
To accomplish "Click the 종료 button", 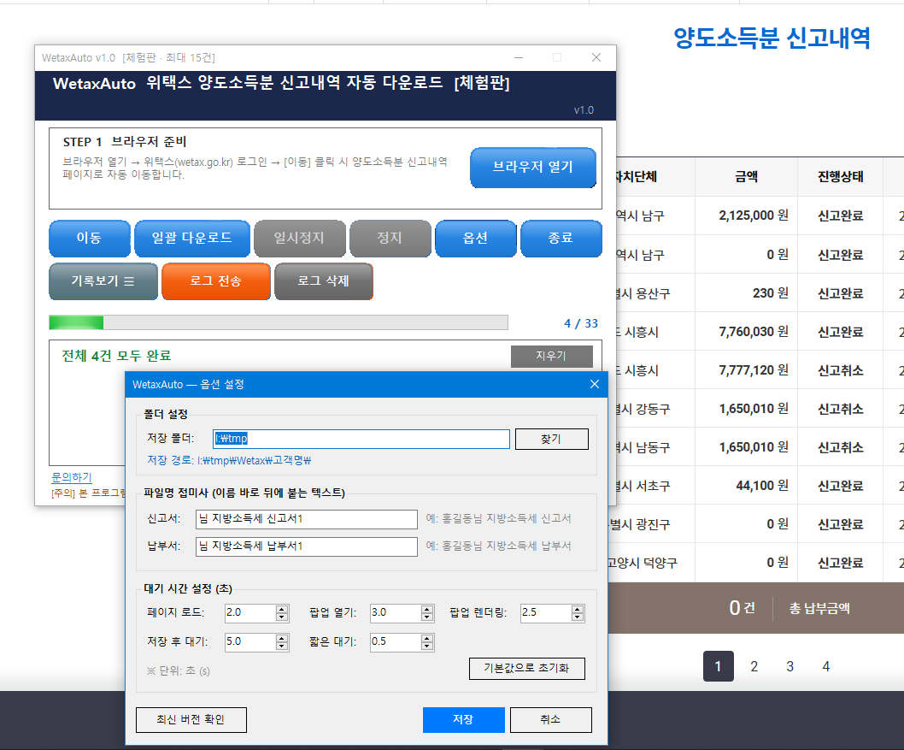I will [x=561, y=239].
